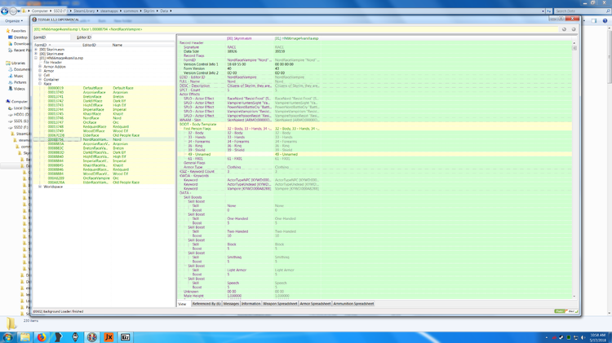Select the DefaultRace record row
The height and width of the screenshot is (343, 612).
104,88
